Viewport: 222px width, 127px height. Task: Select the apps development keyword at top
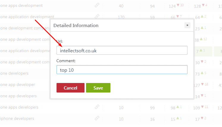[x=21, y=6]
